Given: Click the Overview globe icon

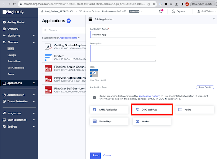Looking at the screenshot, I should pyautogui.click(x=4, y=29).
